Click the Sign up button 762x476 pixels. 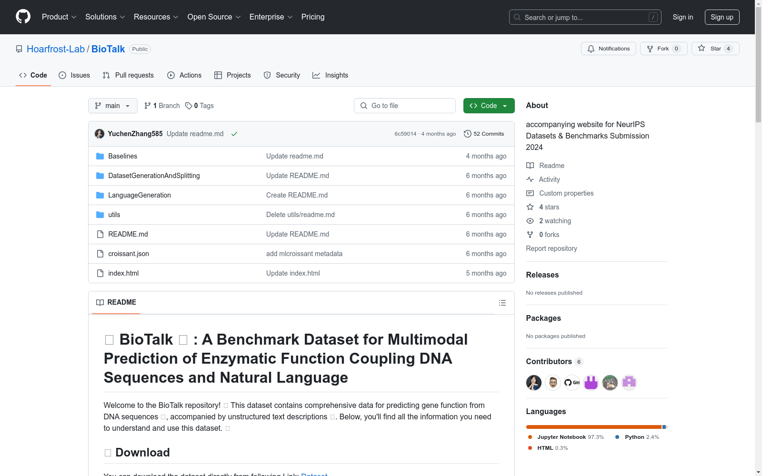722,17
